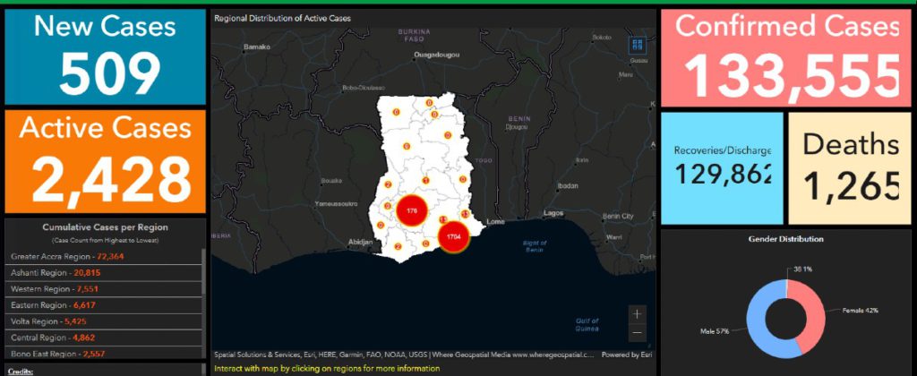The image size is (917, 376).
Task: Click the Lagos city label on map
Action: (553, 213)
